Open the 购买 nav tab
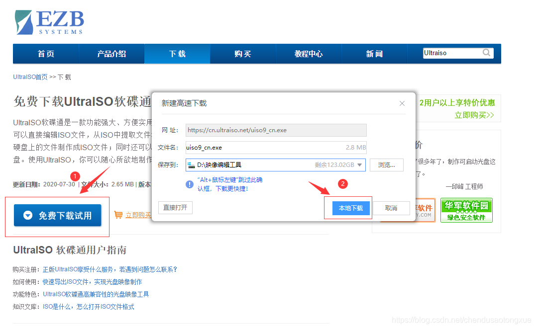536x329 pixels. coord(243,54)
